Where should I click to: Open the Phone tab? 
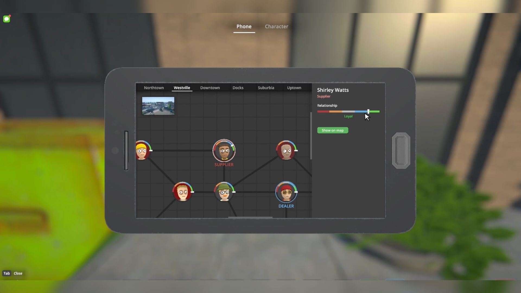coord(244,27)
